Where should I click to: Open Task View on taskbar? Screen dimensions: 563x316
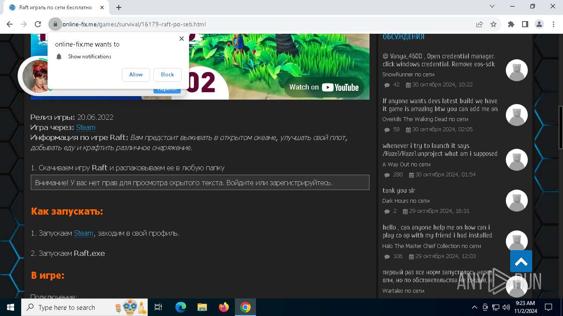click(x=158, y=307)
